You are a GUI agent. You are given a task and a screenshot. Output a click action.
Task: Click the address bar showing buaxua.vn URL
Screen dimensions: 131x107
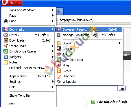(x=93, y=20)
